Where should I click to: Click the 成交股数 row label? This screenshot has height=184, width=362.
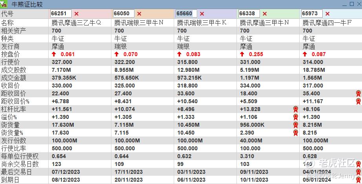[14, 70]
